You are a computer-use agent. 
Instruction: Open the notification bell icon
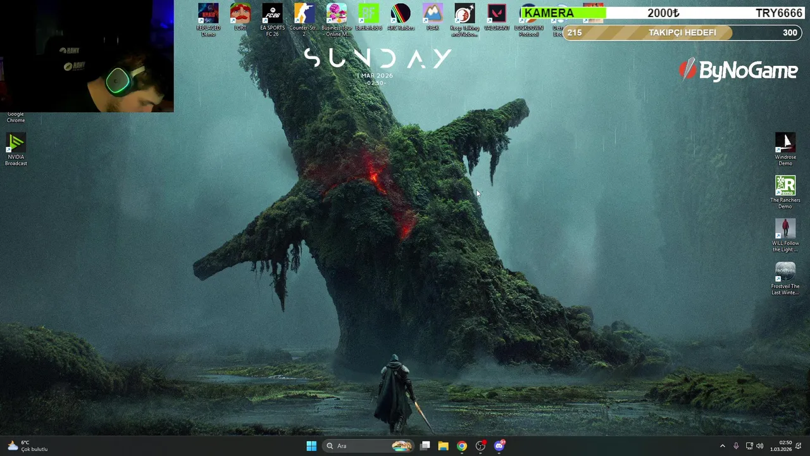[799, 446]
